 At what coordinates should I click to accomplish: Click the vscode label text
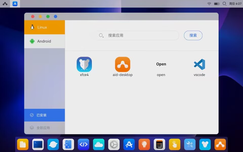pyautogui.click(x=199, y=75)
